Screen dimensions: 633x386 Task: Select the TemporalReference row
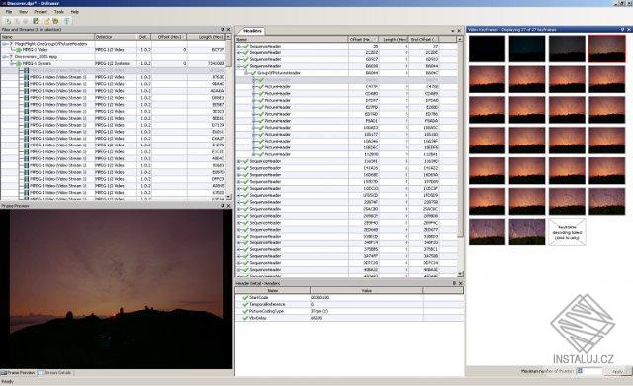coord(349,304)
